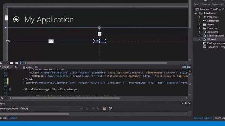
Task: Click the row marker triangle at left grid rail
Action: [x=6, y=28]
